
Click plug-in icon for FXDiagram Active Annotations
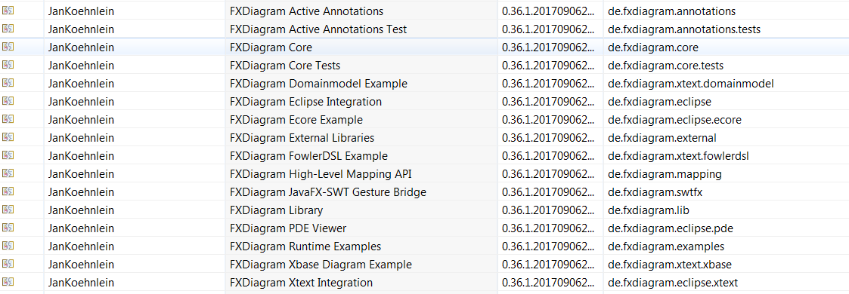pyautogui.click(x=8, y=11)
